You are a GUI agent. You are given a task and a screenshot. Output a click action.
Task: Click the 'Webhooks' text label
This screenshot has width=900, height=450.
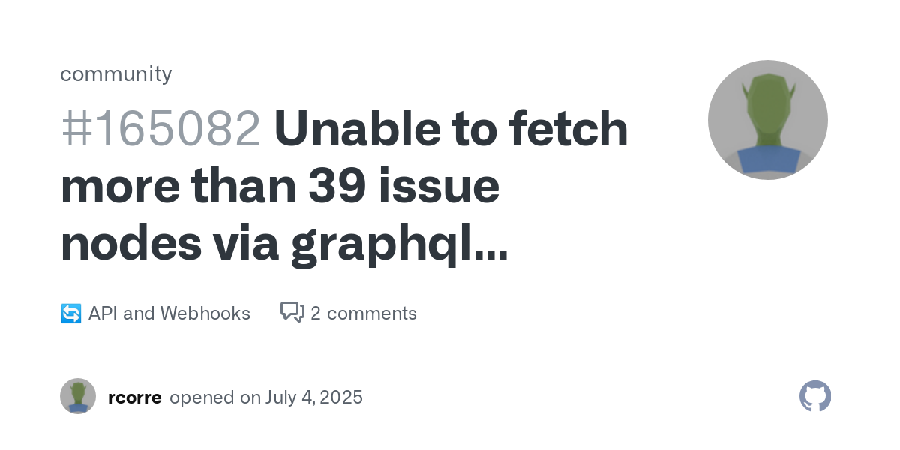[205, 313]
